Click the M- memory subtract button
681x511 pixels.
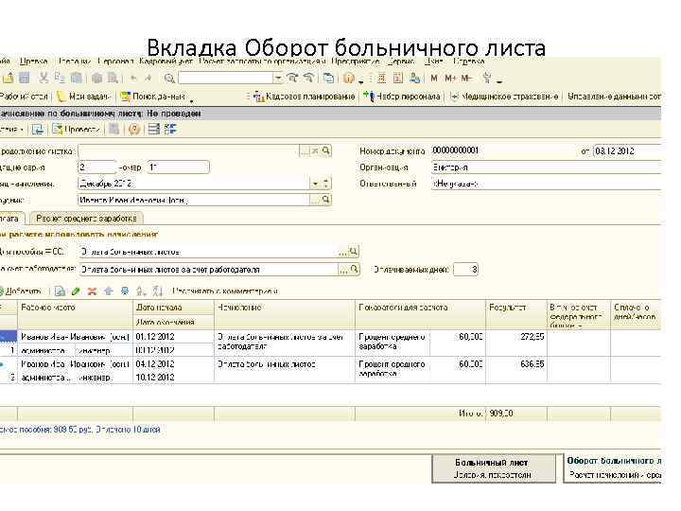[466, 79]
